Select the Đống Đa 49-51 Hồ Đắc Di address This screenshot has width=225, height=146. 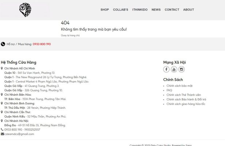coord(35,125)
